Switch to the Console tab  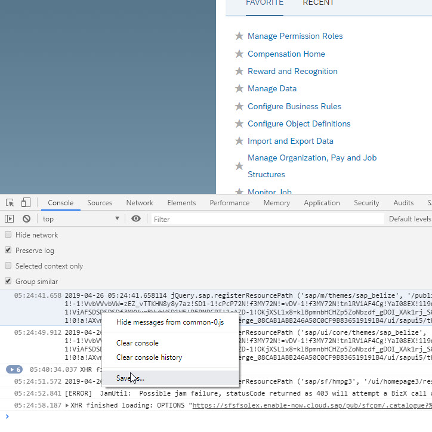pos(61,203)
